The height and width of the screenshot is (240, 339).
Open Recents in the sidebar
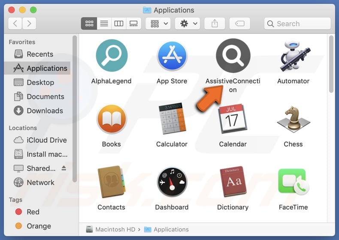point(37,54)
